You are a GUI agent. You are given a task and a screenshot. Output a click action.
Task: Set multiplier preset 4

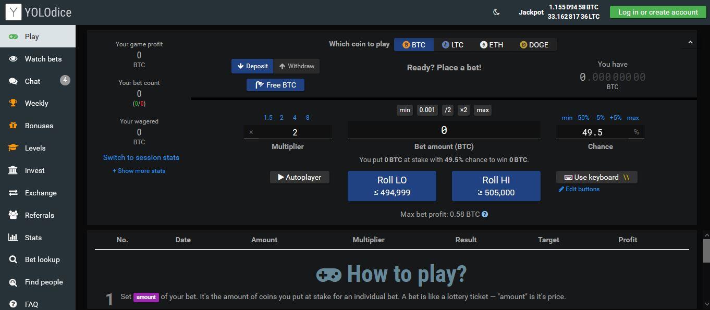(x=295, y=118)
